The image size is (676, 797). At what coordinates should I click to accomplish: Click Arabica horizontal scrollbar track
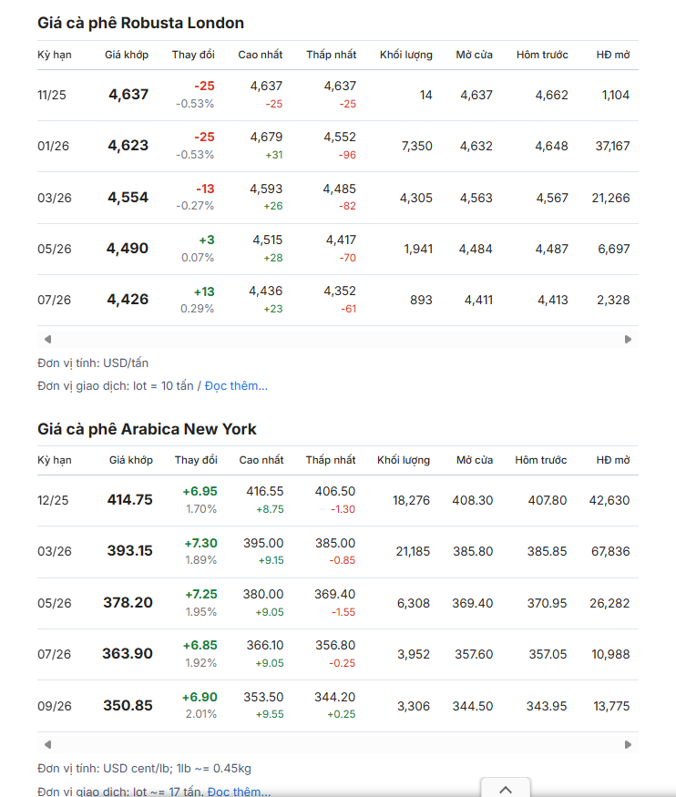(337, 744)
